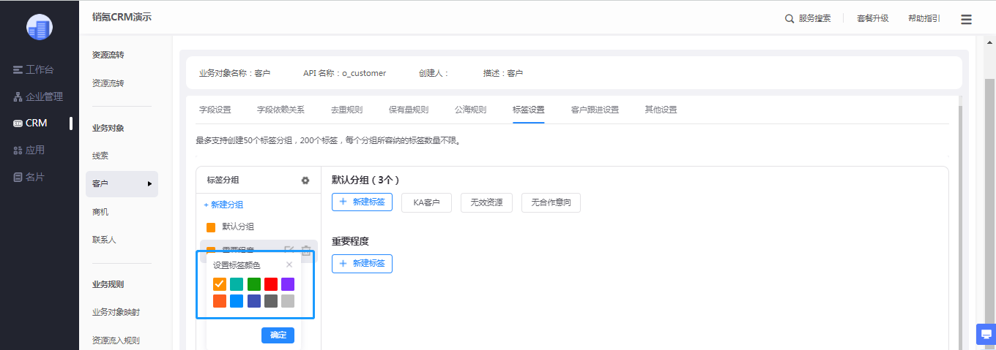Screen dimensions: 996x350
Task: Open 联系人 business object
Action: point(104,240)
